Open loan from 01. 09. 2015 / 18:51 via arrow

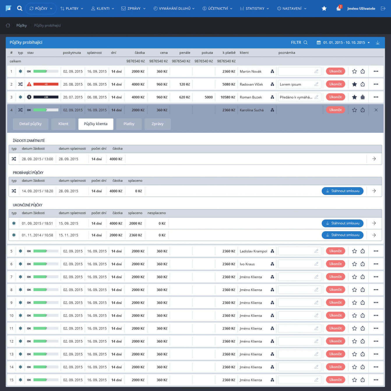point(374,223)
